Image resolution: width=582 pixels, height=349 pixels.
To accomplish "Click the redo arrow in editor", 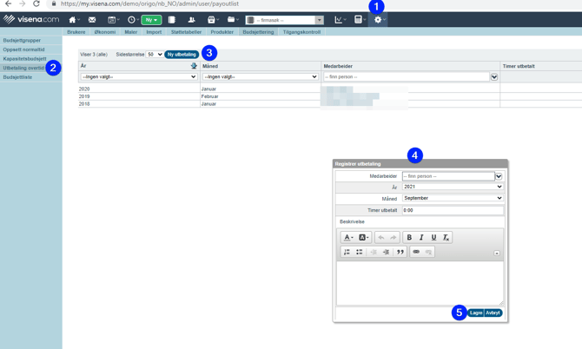I will (x=394, y=237).
